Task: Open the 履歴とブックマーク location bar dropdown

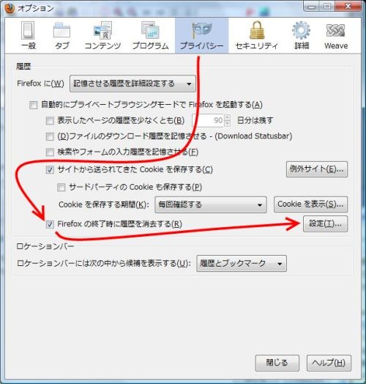Action: click(242, 264)
